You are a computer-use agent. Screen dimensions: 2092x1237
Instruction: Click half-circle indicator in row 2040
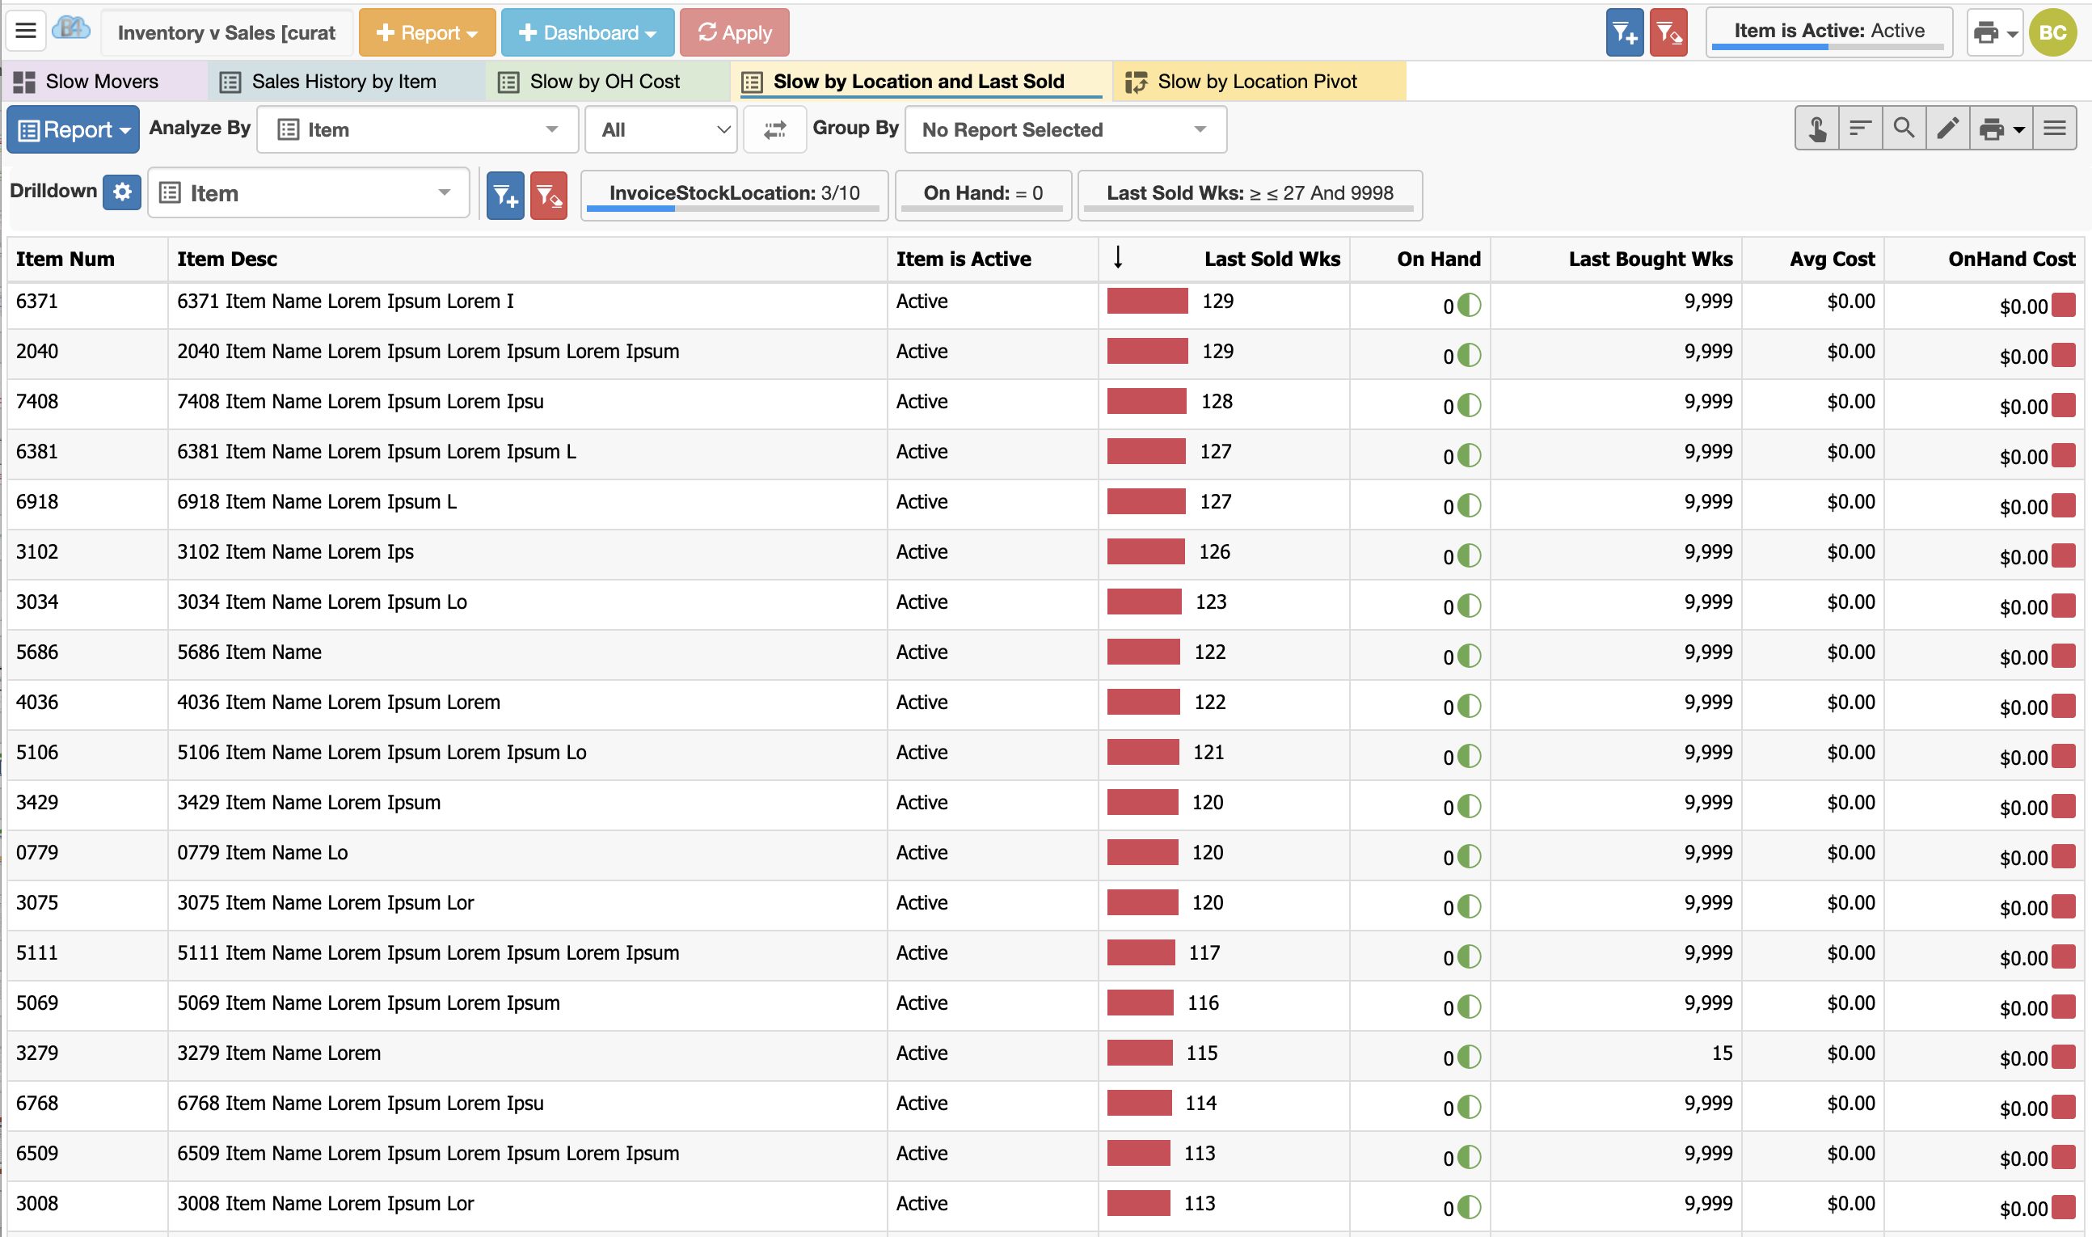coord(1470,355)
